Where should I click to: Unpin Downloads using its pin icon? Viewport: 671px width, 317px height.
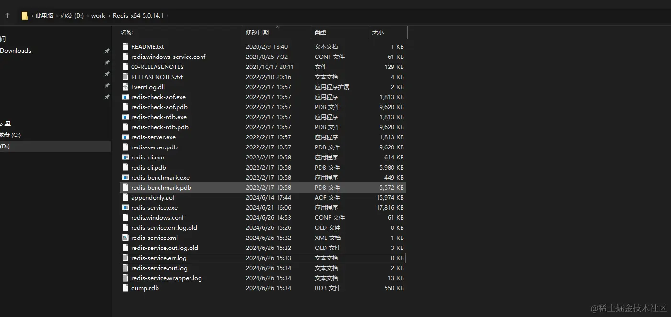pos(107,51)
